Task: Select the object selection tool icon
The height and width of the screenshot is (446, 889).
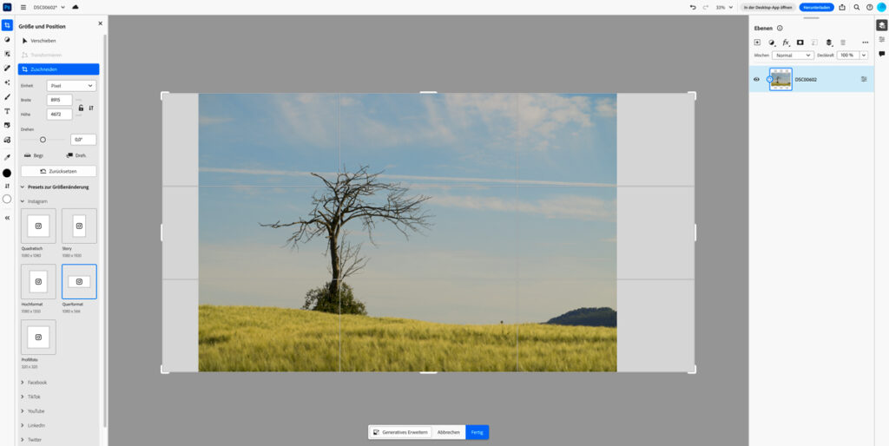Action: (x=7, y=54)
